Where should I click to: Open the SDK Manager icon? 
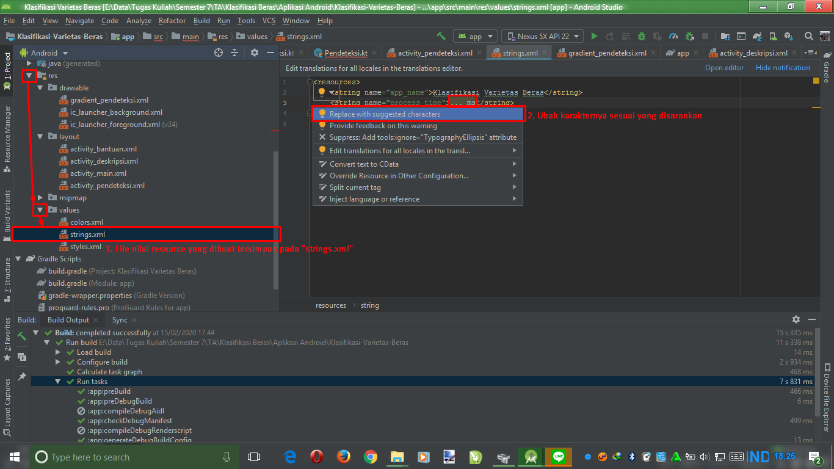(x=789, y=36)
